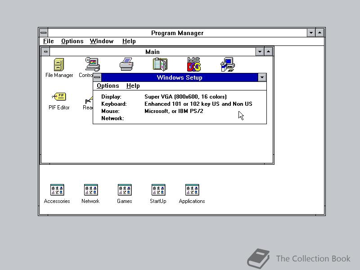Image resolution: width=360 pixels, height=270 pixels.
Task: Click the Windows Setup title bar
Action: [180, 77]
